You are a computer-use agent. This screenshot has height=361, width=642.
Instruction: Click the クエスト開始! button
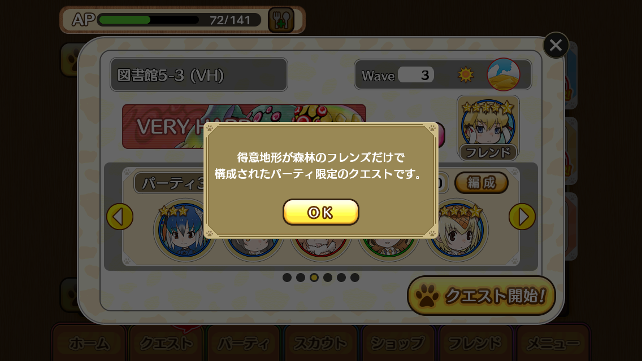point(481,296)
